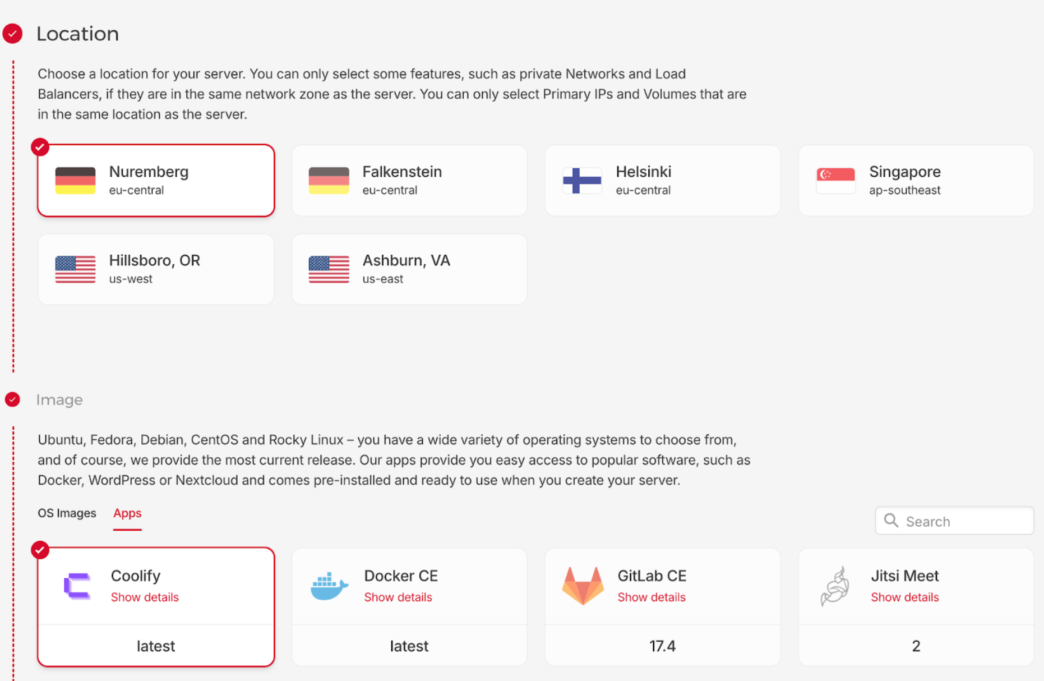
Task: Click the Singapore flag icon
Action: point(835,181)
